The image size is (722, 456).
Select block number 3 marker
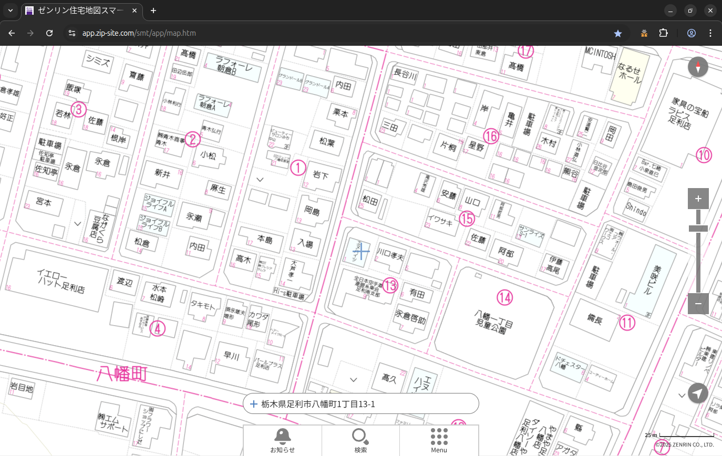click(78, 109)
